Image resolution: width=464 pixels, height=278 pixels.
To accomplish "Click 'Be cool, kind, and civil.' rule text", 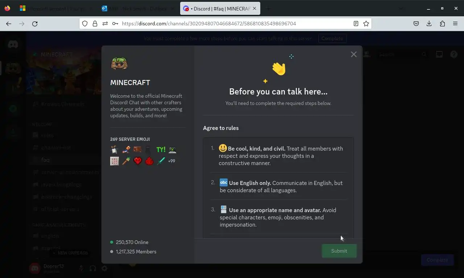I will (x=257, y=148).
